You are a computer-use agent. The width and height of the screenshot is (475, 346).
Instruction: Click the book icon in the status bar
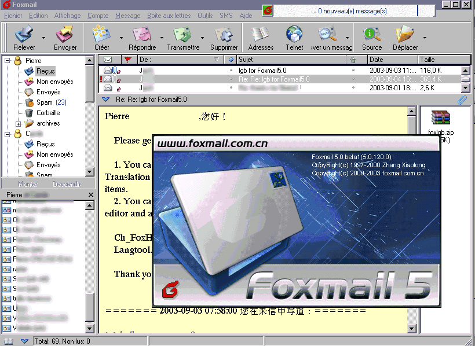click(x=9, y=341)
